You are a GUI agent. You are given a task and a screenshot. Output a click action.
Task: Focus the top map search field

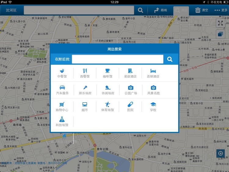[79, 10]
